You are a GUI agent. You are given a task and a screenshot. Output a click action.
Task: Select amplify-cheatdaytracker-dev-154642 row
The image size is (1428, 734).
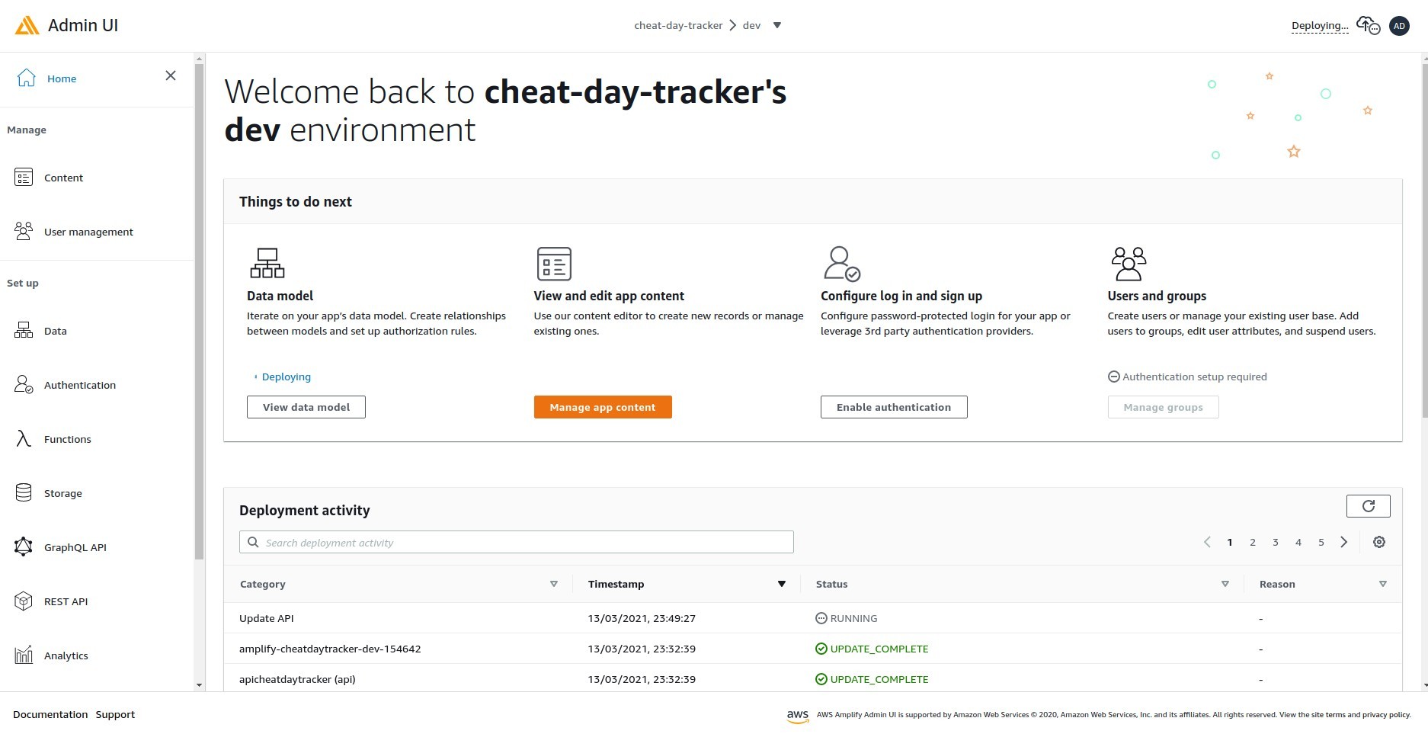tap(813, 649)
